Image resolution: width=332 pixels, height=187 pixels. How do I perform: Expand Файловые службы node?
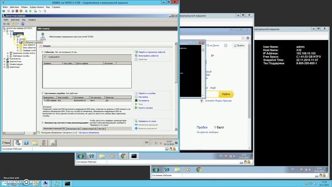[x=8, y=56]
